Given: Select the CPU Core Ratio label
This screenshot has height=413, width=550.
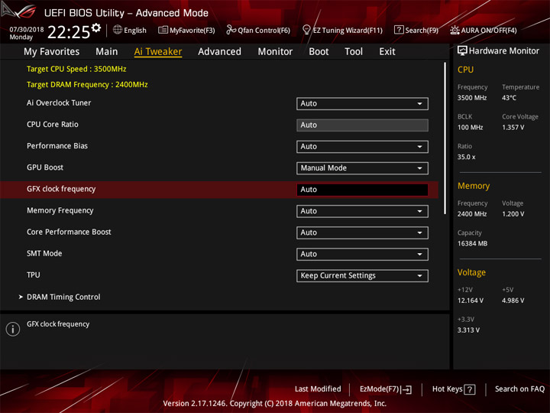Looking at the screenshot, I should point(52,125).
